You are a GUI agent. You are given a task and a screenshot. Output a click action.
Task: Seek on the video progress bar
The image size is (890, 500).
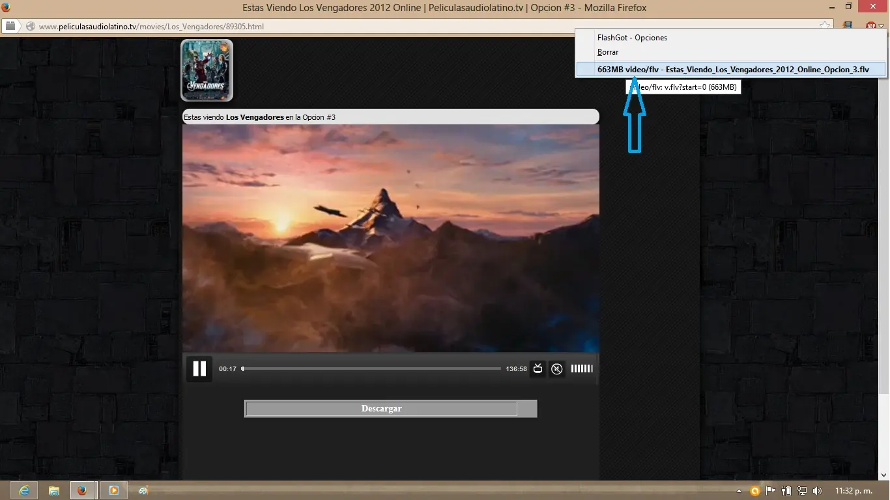(371, 368)
